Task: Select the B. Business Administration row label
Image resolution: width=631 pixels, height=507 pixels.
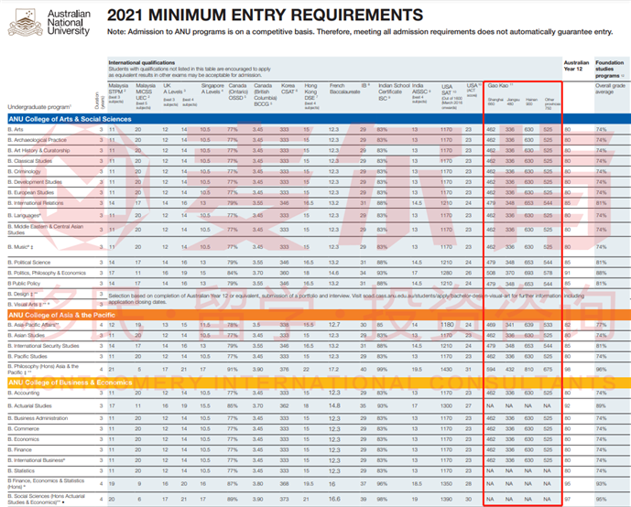Action: [x=38, y=418]
